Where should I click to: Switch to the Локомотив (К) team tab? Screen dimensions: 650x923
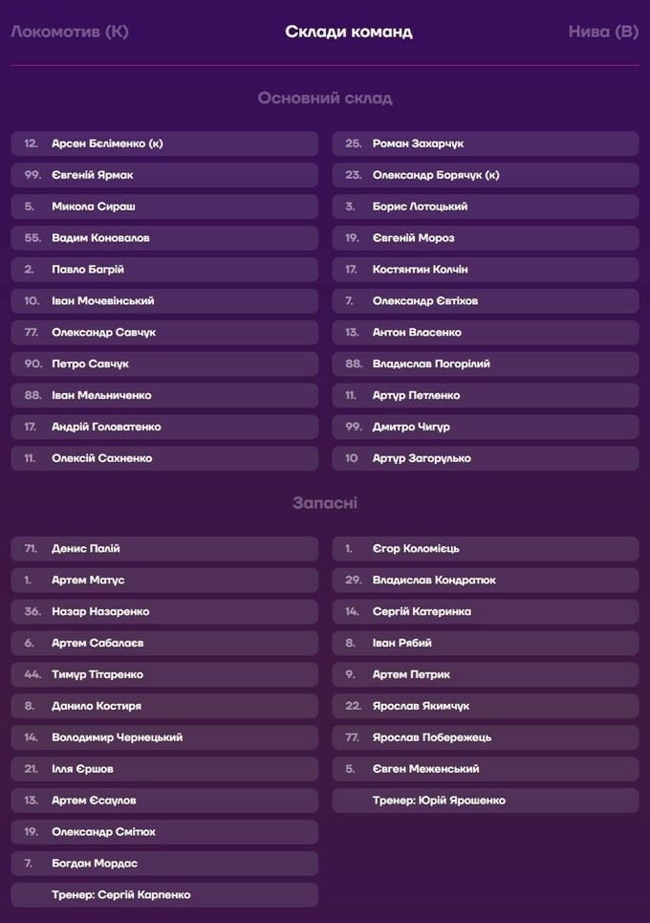[70, 32]
